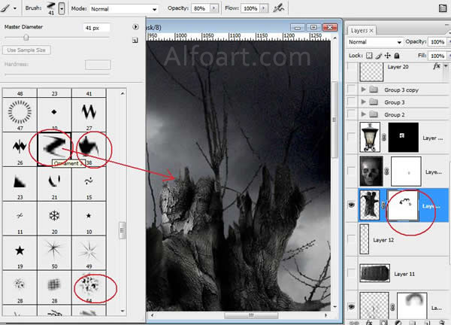Select the small diamond brush preset
The width and height of the screenshot is (451, 325).
(54, 112)
